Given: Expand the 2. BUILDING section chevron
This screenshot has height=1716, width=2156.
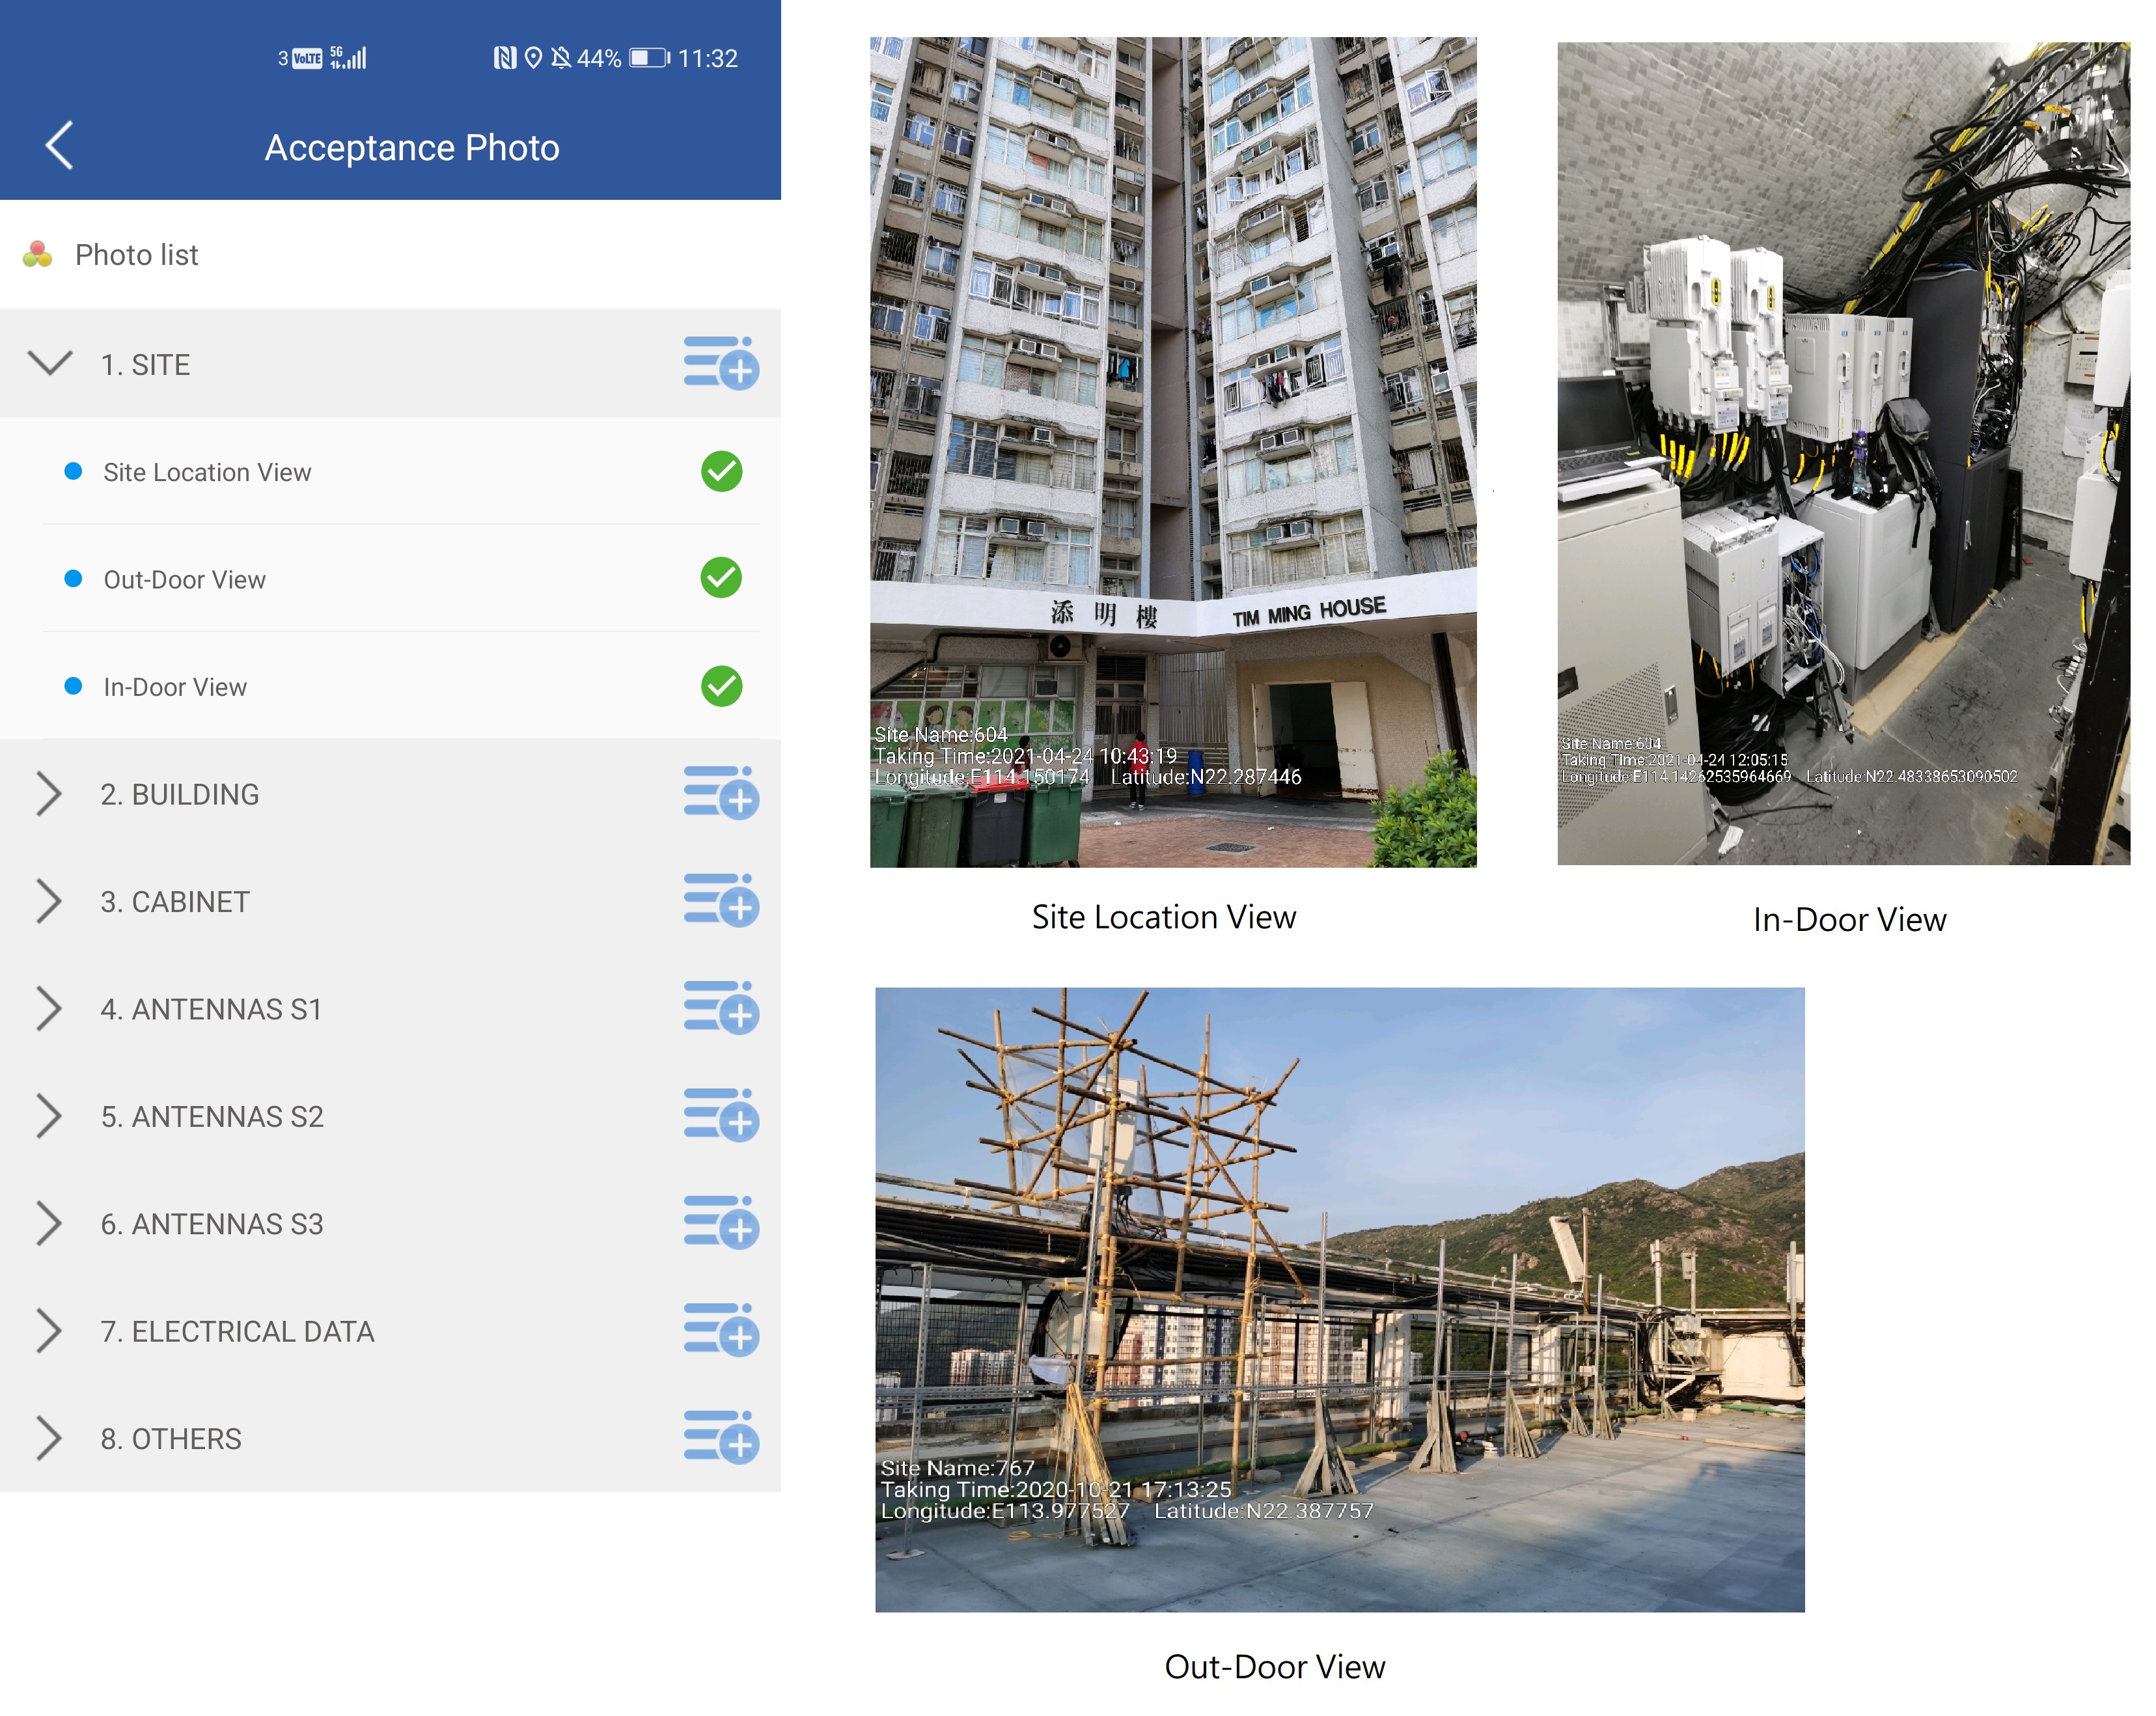Looking at the screenshot, I should (48, 794).
